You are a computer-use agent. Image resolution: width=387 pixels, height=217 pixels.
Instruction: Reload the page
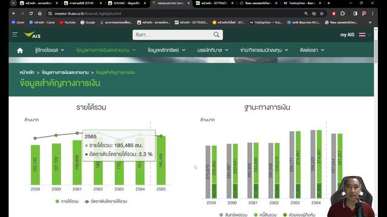click(x=31, y=13)
